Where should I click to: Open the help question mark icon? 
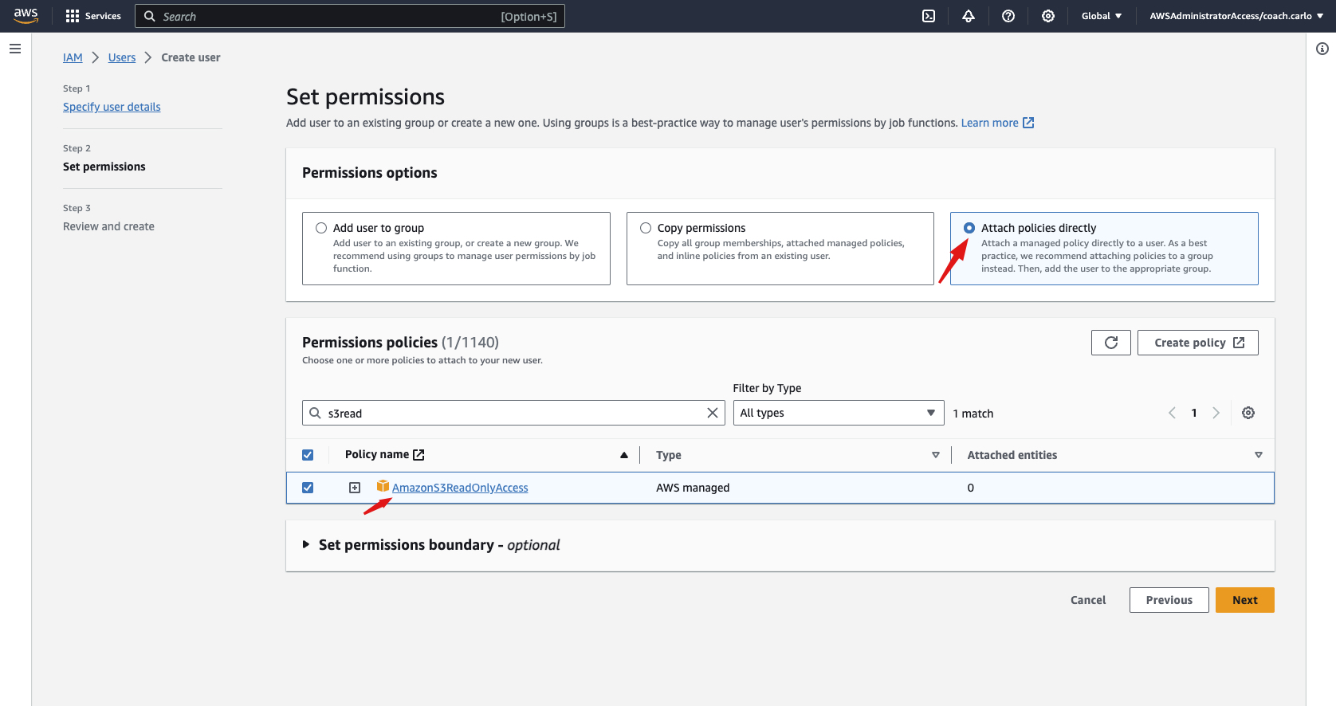(x=1008, y=16)
